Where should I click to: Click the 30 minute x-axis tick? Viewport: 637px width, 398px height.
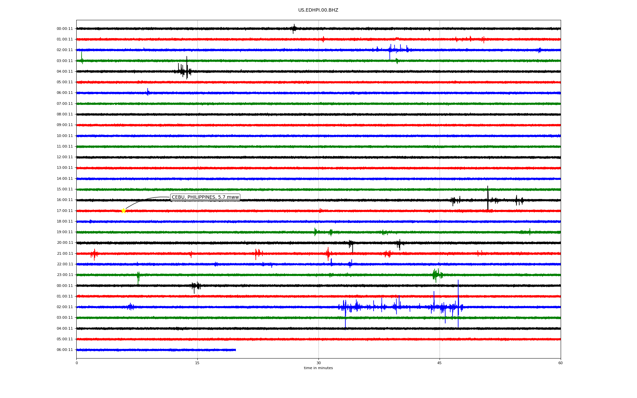tap(318, 363)
